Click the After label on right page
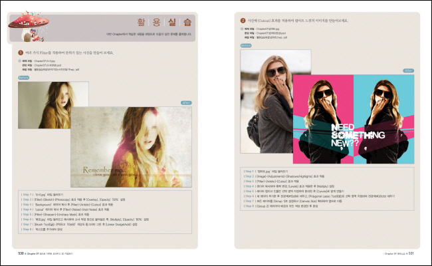The height and width of the screenshot is (266, 432). click(x=409, y=72)
